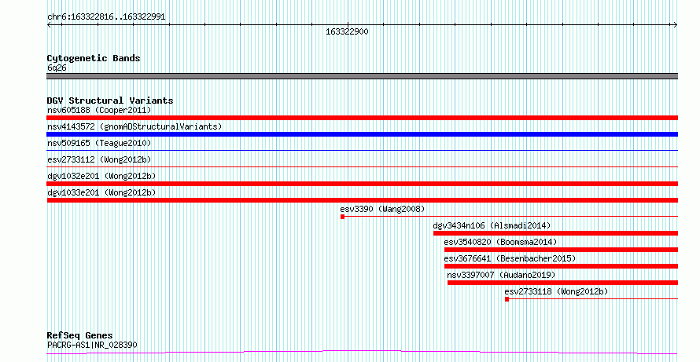
Task: Open the esv3540820 (Boomsma2014) variant
Action: click(500, 242)
